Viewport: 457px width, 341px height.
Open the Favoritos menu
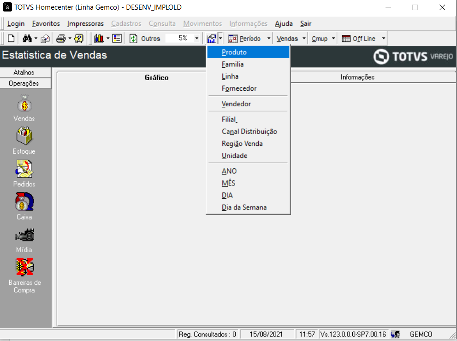46,23
